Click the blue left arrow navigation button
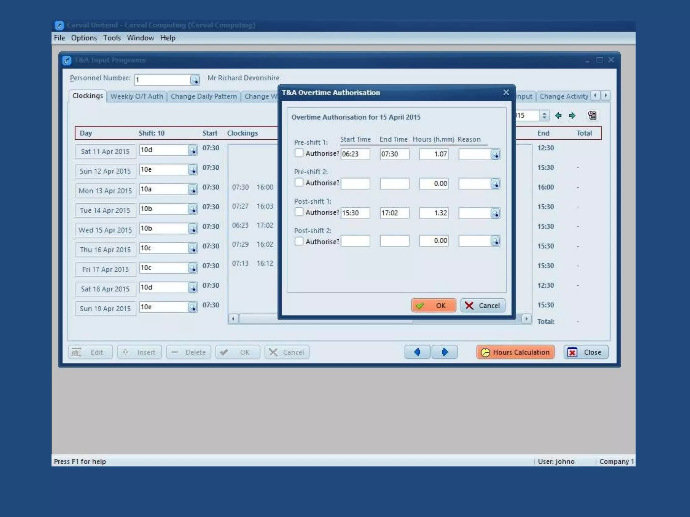This screenshot has height=517, width=690. (417, 352)
